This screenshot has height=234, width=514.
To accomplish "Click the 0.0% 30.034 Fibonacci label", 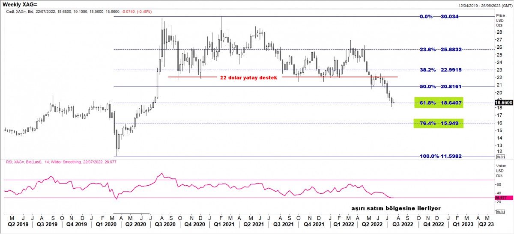I will 439,16.
